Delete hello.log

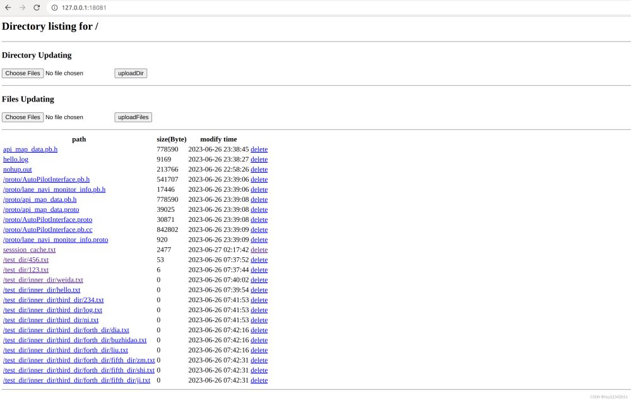click(x=259, y=160)
